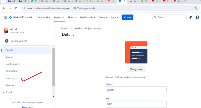
Task: Open Automation settings in sidebar
Action: [x=12, y=71]
